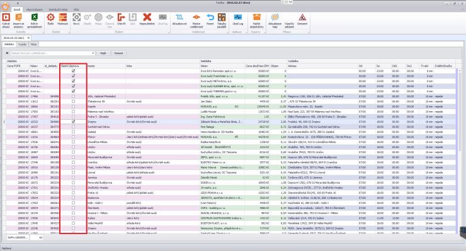Click the LIDO PRAHA s.r.o. cell
466x251 pixels.
pos(222,193)
